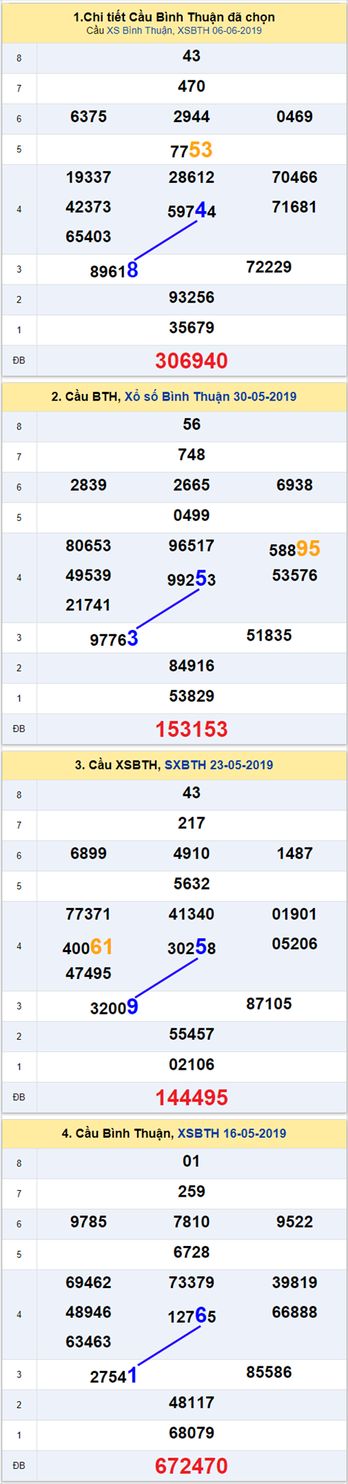Click the prize number 6899
This screenshot has height=1484, width=348.
point(88,854)
